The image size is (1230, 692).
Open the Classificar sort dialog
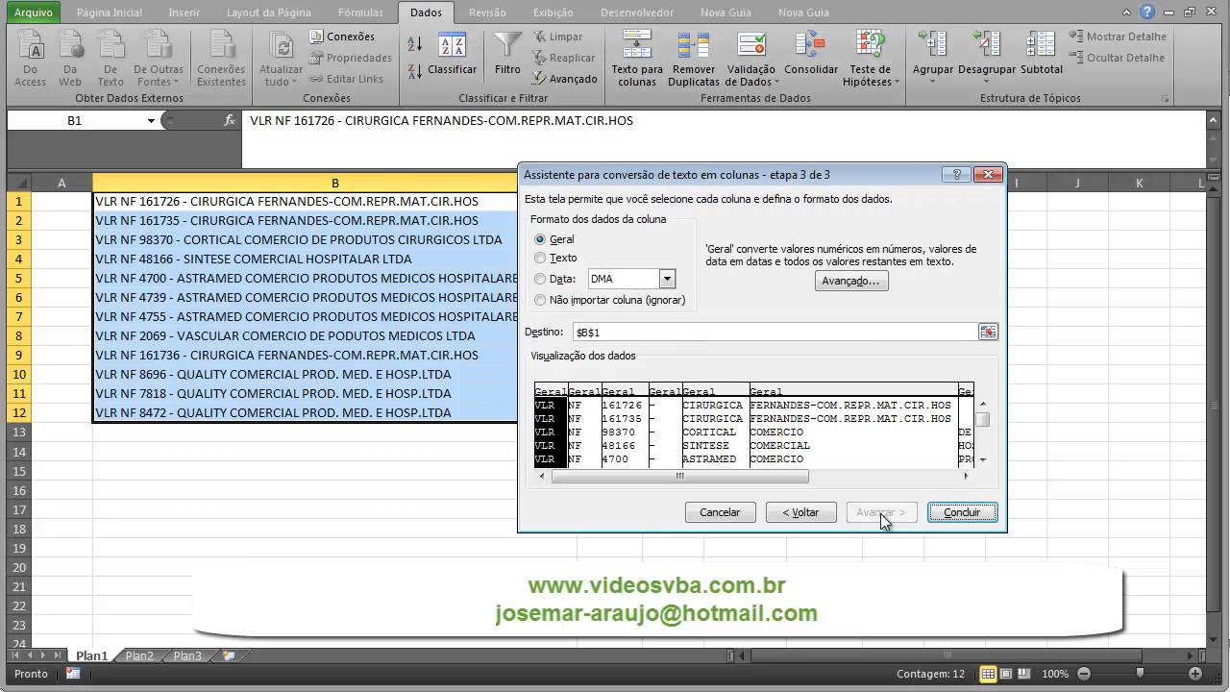click(452, 56)
